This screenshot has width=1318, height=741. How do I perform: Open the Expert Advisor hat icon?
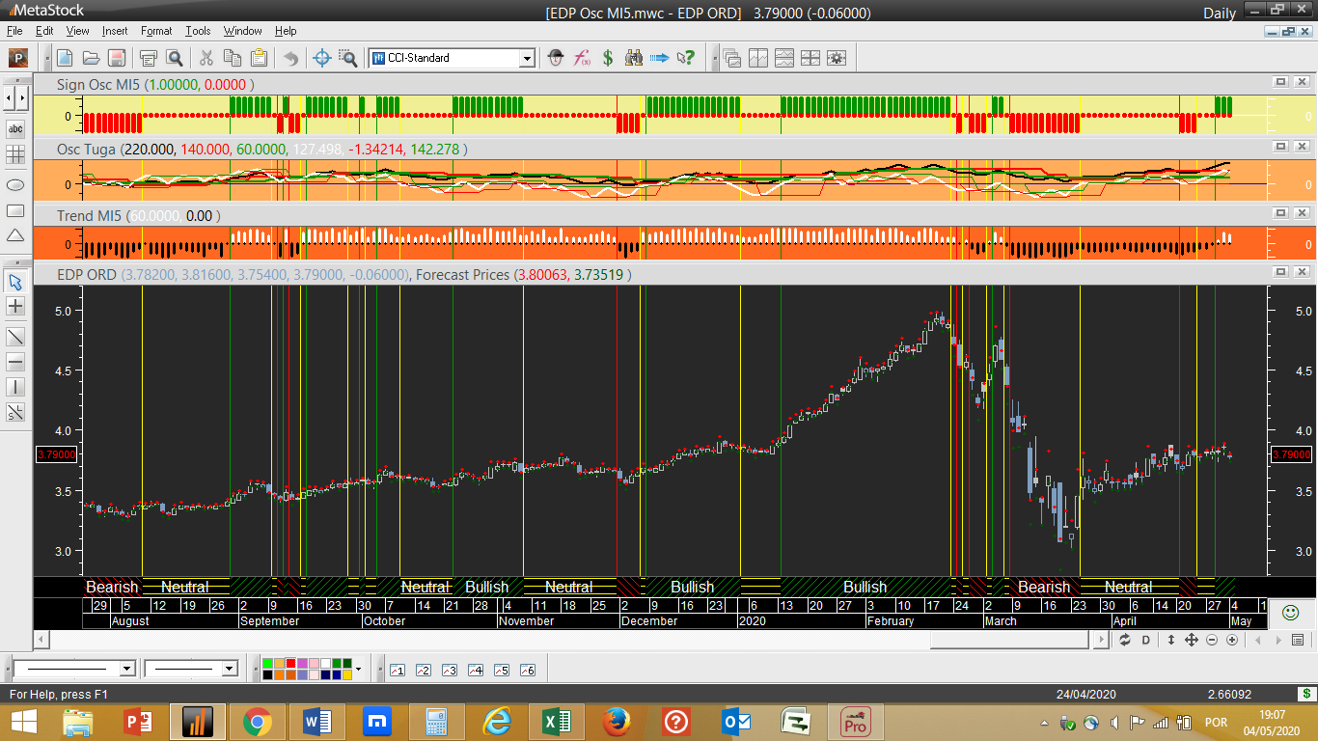[x=556, y=58]
